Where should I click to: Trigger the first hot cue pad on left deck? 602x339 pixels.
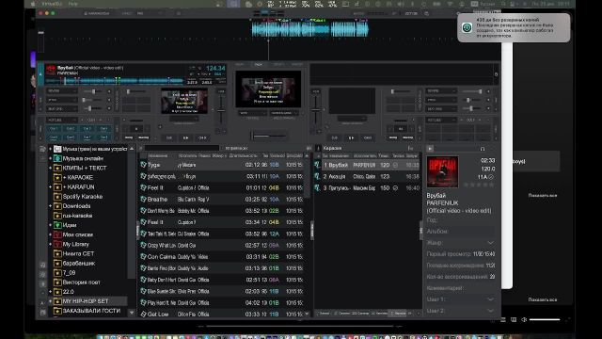coord(54,129)
